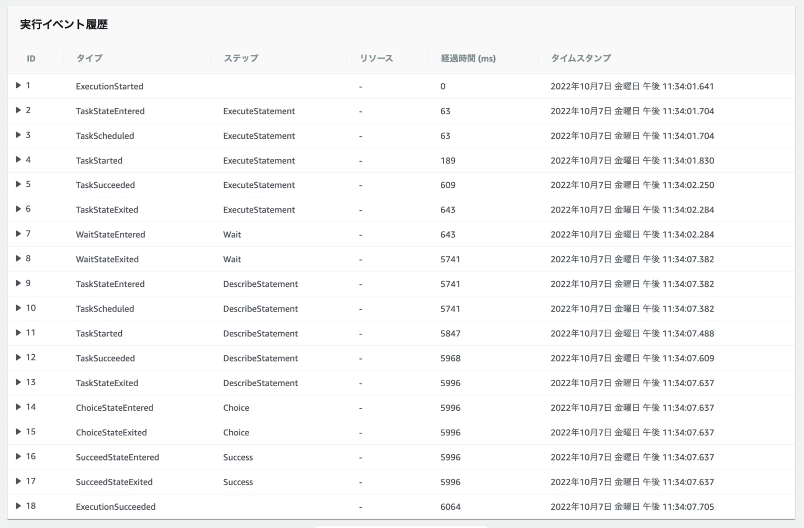
Task: Click the pagination control below the table
Action: click(401, 526)
